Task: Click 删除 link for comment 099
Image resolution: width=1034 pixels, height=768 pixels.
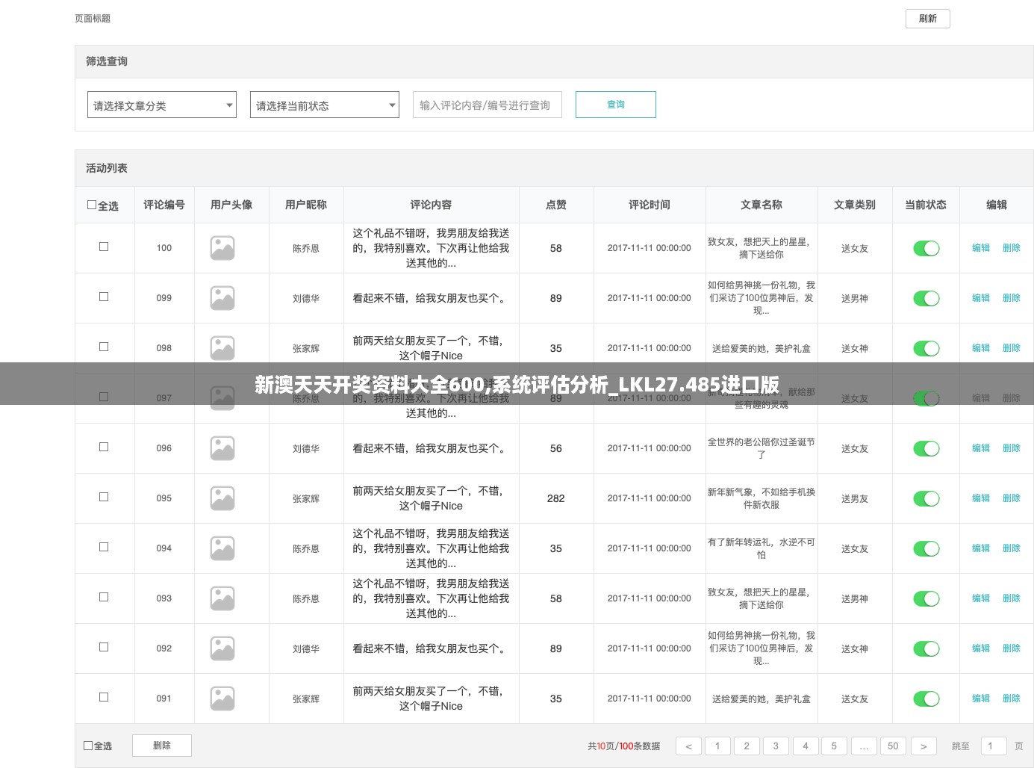Action: click(x=1011, y=298)
